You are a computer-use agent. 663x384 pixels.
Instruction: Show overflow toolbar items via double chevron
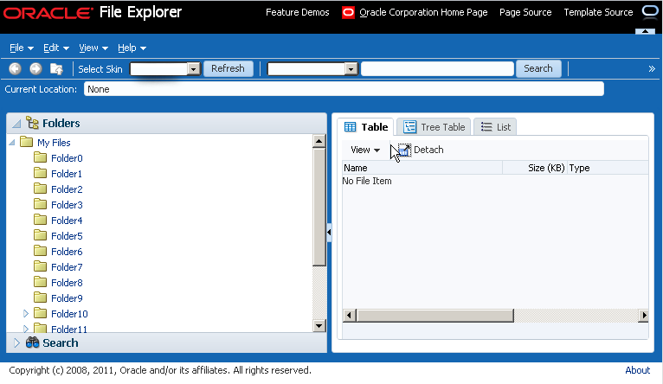coord(652,69)
